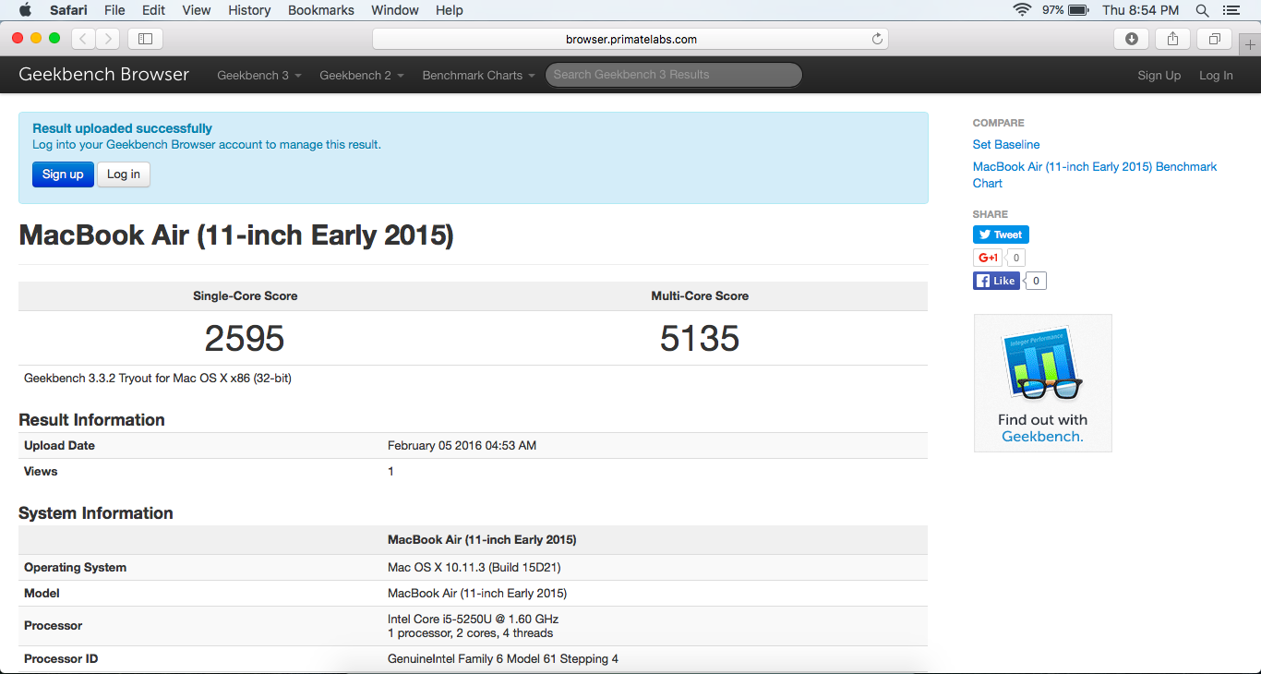
Task: Open the History menu
Action: [x=249, y=10]
